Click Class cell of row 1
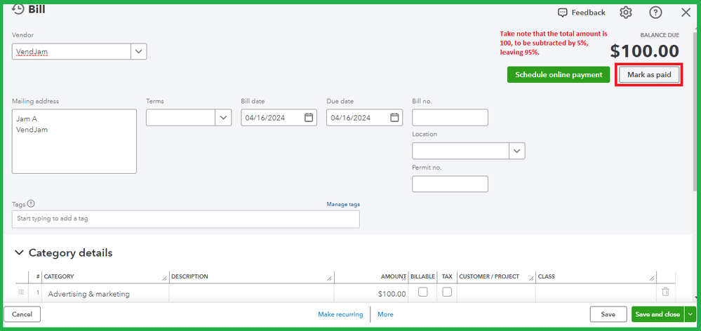This screenshot has width=701, height=331. [596, 294]
